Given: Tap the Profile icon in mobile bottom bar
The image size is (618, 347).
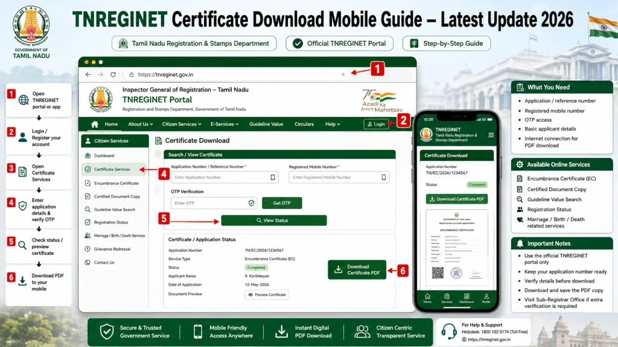Looking at the screenshot, I should tap(486, 296).
